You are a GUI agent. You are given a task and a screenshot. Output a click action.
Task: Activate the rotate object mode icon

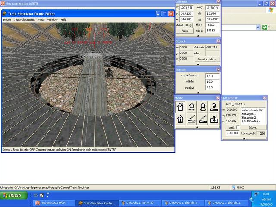click(203, 107)
